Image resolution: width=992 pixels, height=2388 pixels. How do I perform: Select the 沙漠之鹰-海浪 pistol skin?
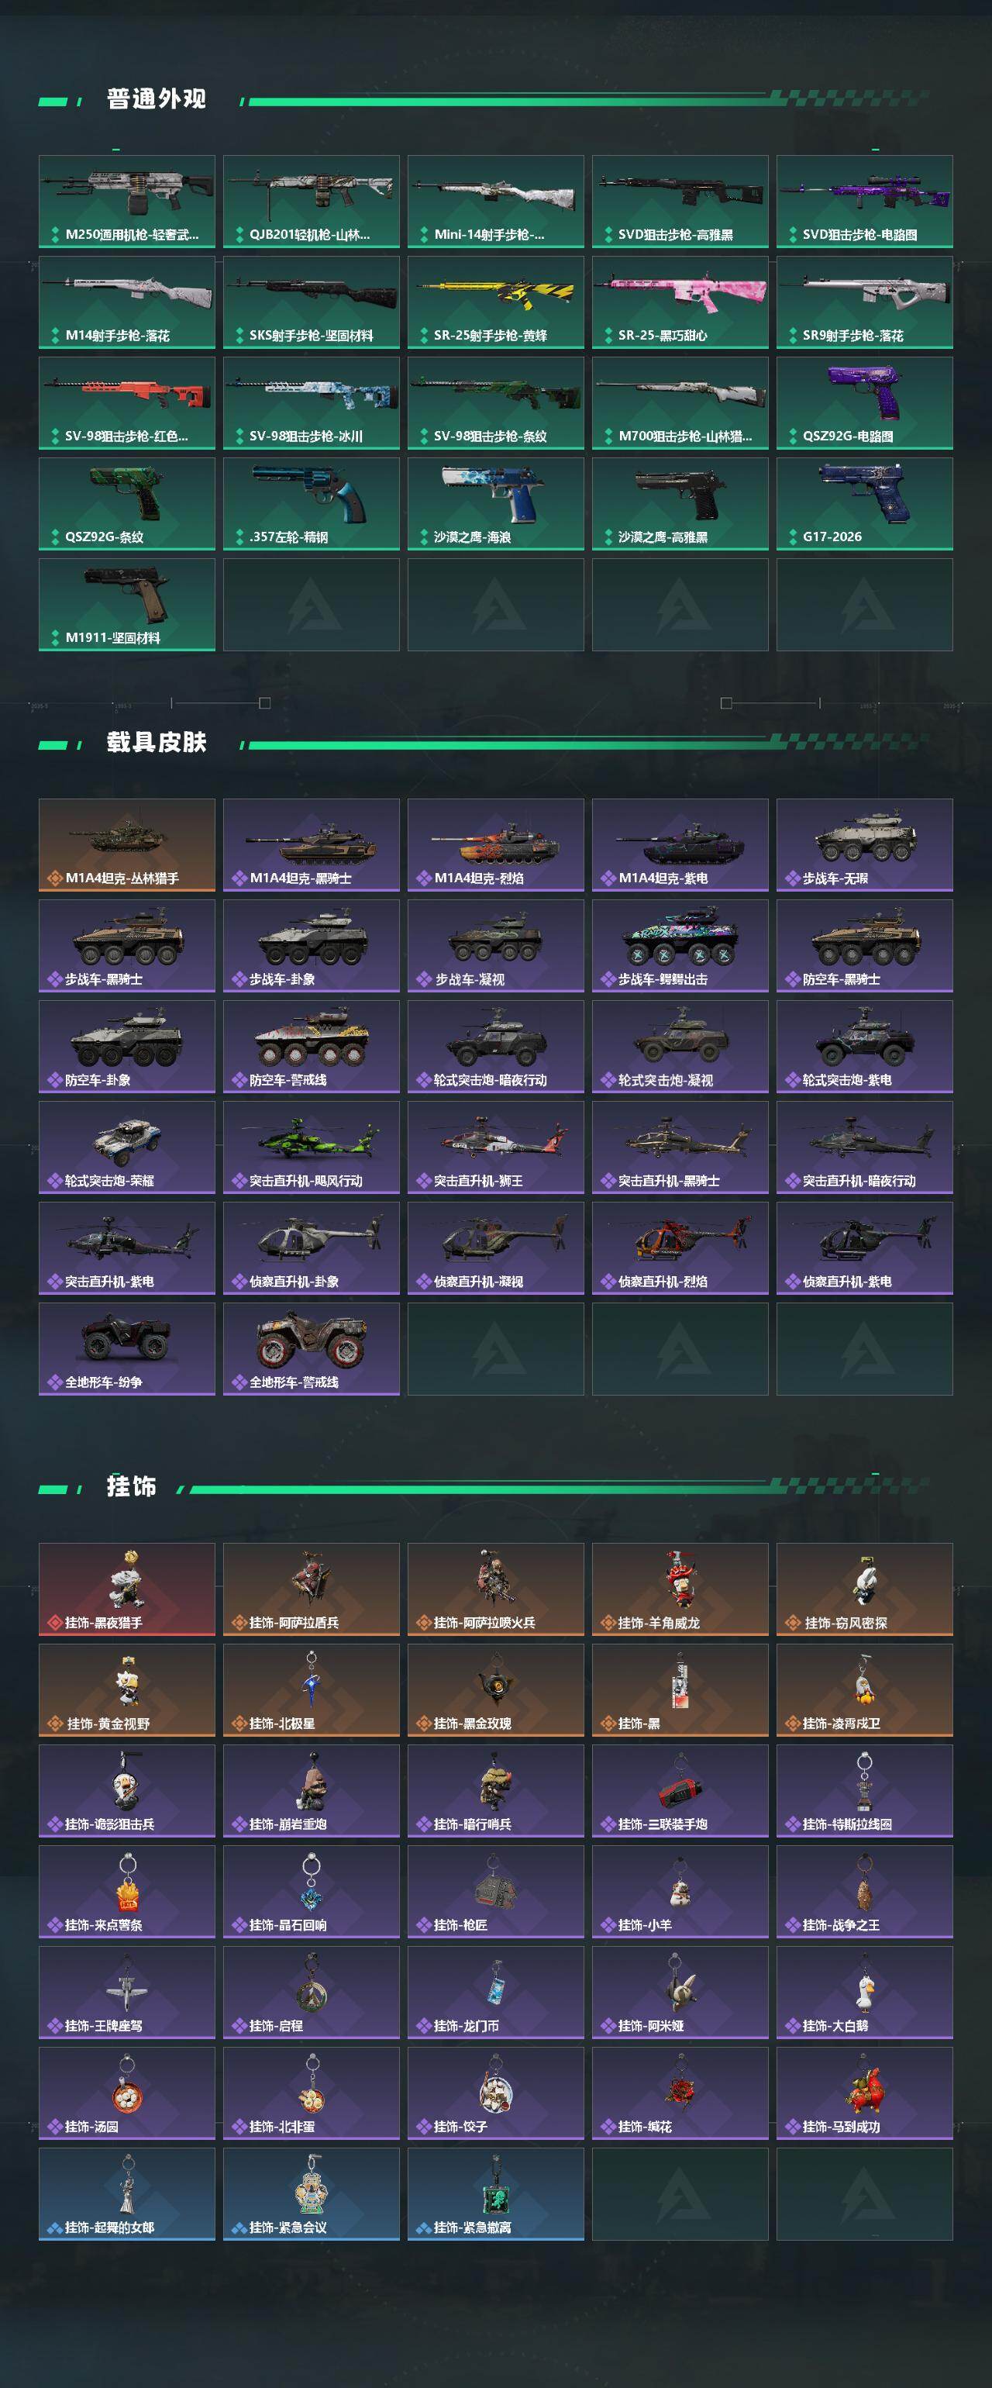click(495, 503)
